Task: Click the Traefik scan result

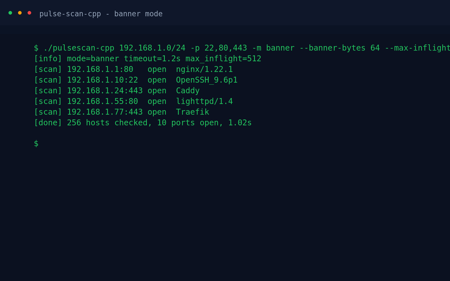Action: coord(192,112)
